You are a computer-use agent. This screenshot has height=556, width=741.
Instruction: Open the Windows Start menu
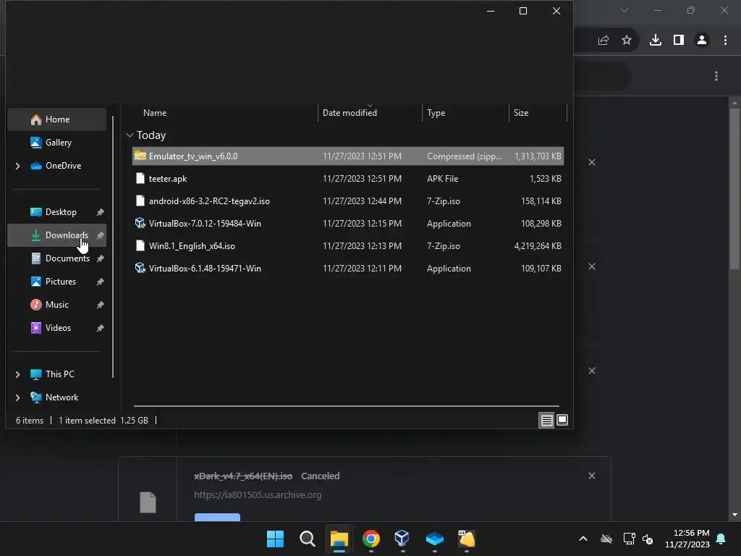(x=275, y=539)
